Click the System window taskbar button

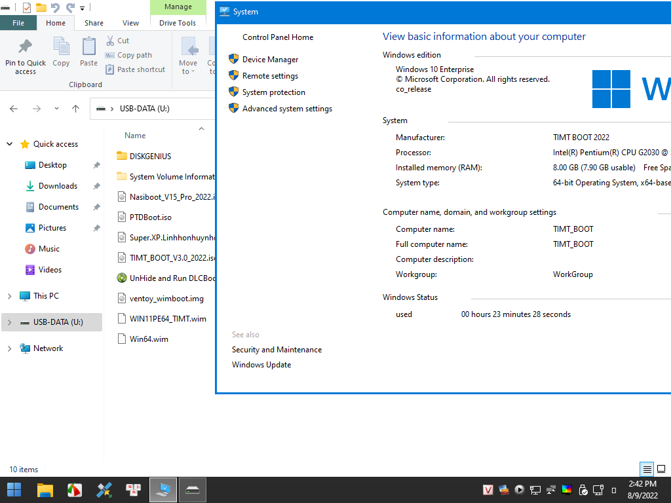[x=163, y=490]
